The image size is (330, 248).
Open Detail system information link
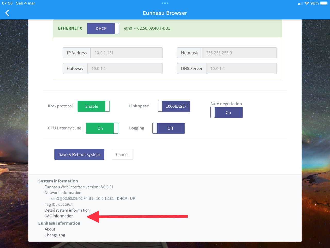click(67, 210)
